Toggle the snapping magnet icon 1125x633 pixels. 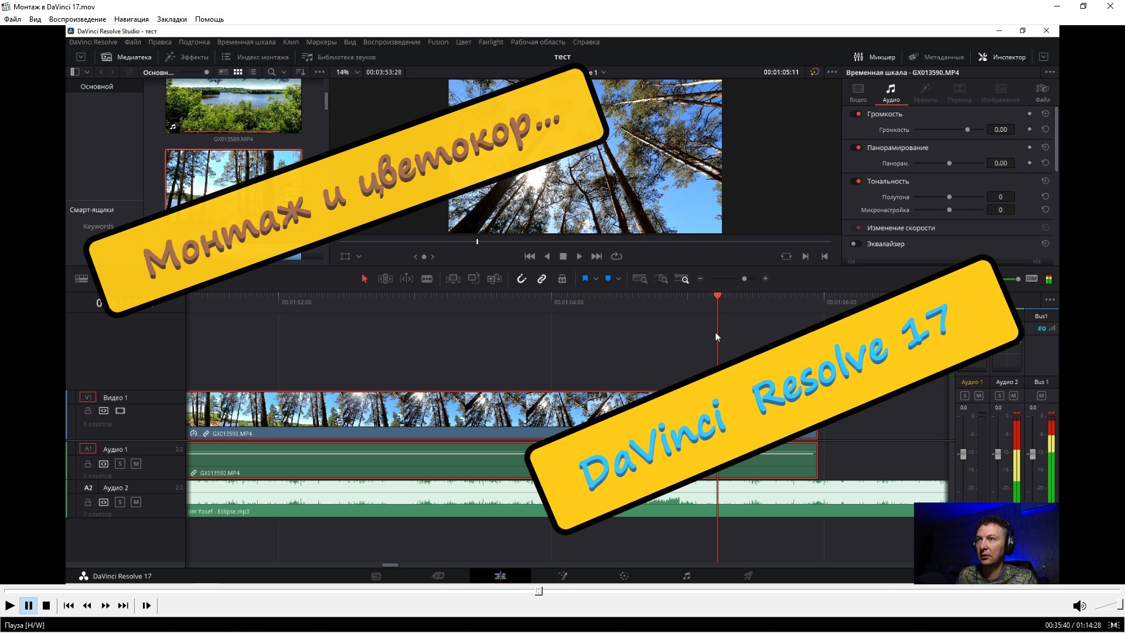click(521, 279)
